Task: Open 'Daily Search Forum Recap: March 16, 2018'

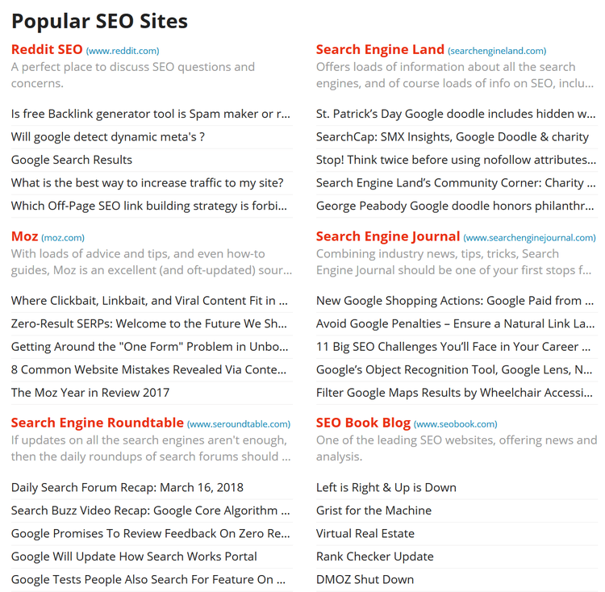Action: (x=127, y=487)
